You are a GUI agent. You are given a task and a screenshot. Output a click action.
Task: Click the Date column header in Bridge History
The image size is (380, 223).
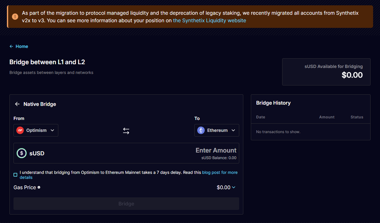click(x=261, y=117)
